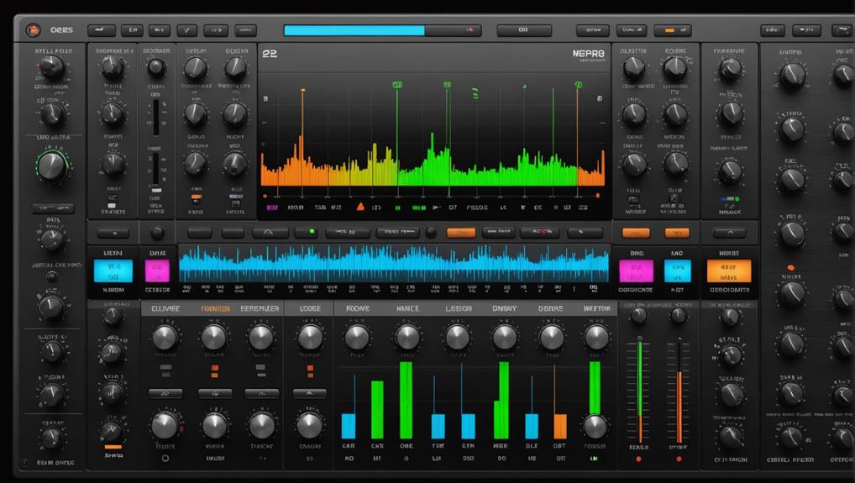This screenshot has height=483, width=855.
Task: Click the round black button beside the down-chevron button
Action: tap(156, 234)
